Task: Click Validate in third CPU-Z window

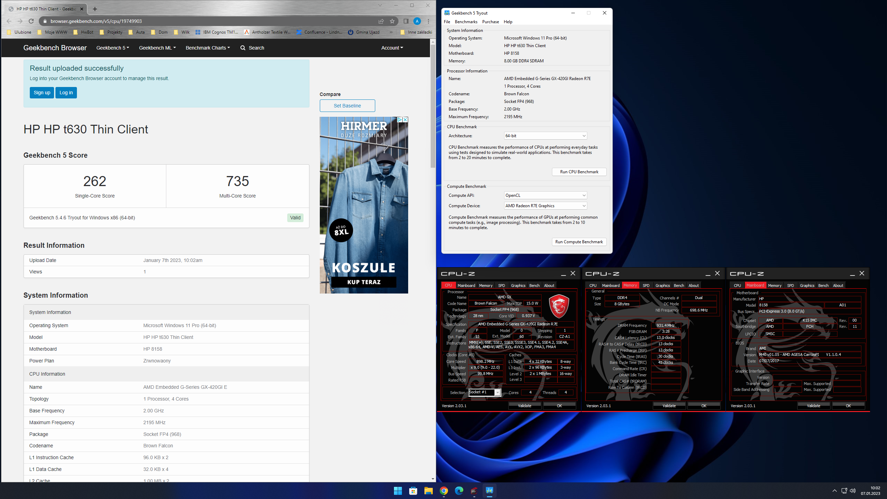Action: pos(814,406)
